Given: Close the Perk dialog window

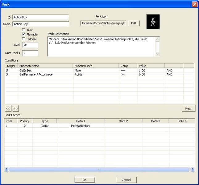Looking at the screenshot, I should (195, 4).
